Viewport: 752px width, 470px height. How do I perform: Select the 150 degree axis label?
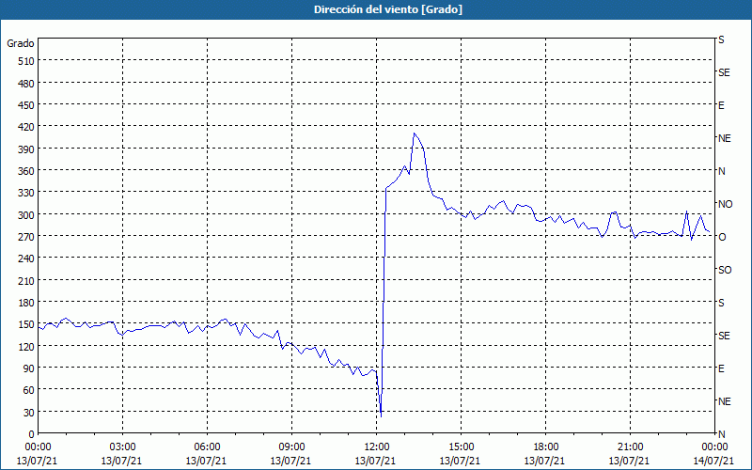(x=26, y=324)
